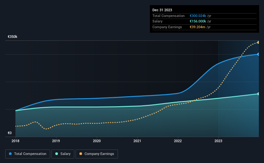
Task: Click the teal Salary legend dot
Action: click(x=57, y=154)
